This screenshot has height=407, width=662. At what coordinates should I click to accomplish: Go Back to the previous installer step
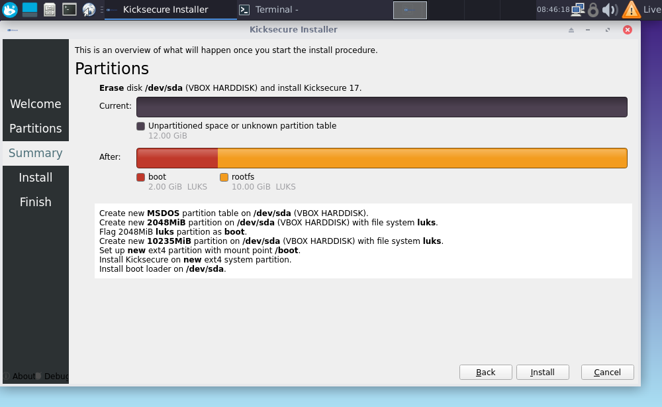point(486,373)
